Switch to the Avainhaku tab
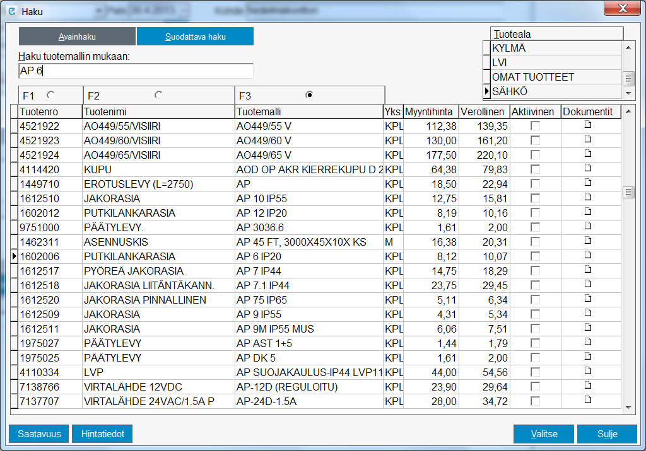 coord(77,37)
